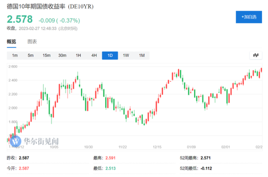Click the 52周最低 value -0.112
Viewport: 268px width, 177px height.
[x=206, y=168]
